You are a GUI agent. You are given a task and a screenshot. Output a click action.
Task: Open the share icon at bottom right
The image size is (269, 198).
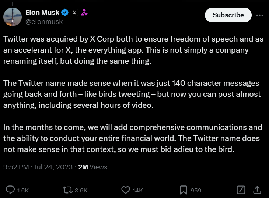pos(257,190)
